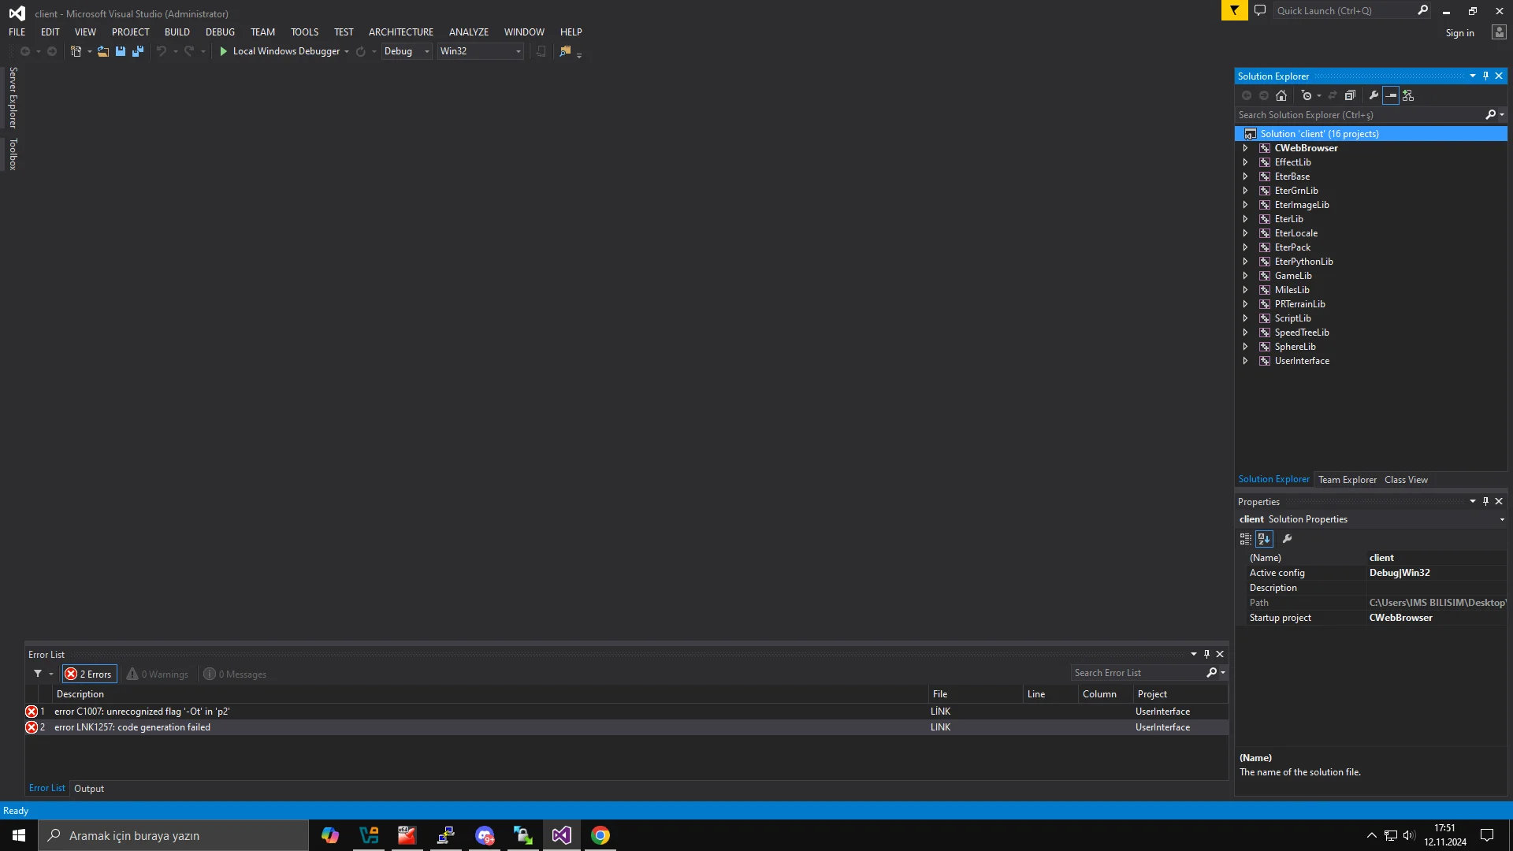The height and width of the screenshot is (851, 1513).
Task: Switch to the Team Explorer tab
Action: click(x=1348, y=480)
